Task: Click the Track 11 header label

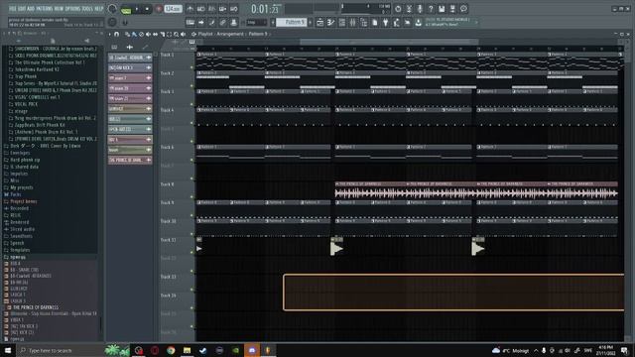Action: pos(168,240)
